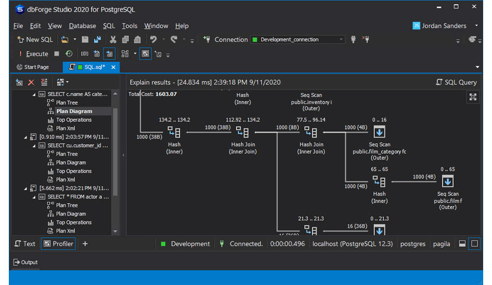492x285 pixels.
Task: Collapse the [5.662 ms] 2:02:21 PM session node
Action: click(26, 188)
